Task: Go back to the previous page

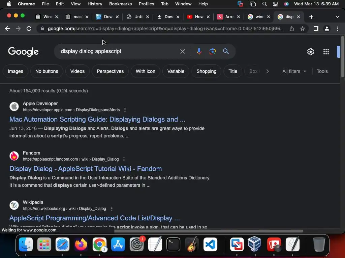Action: tap(7, 29)
